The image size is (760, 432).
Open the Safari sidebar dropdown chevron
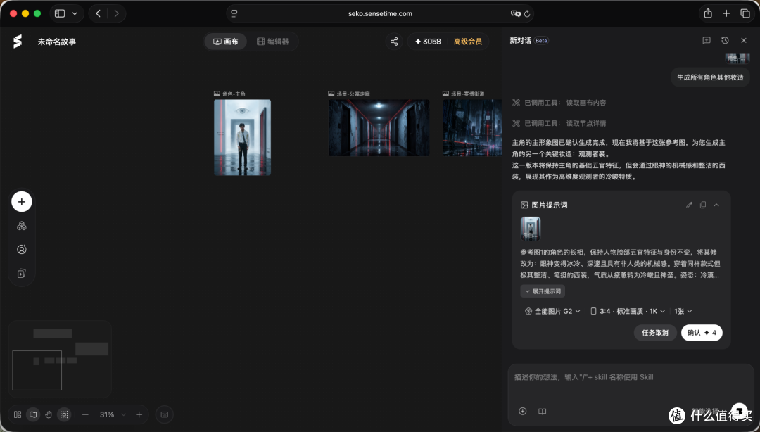pos(75,13)
